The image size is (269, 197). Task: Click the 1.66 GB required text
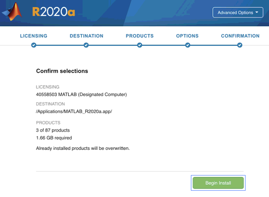[x=54, y=138]
